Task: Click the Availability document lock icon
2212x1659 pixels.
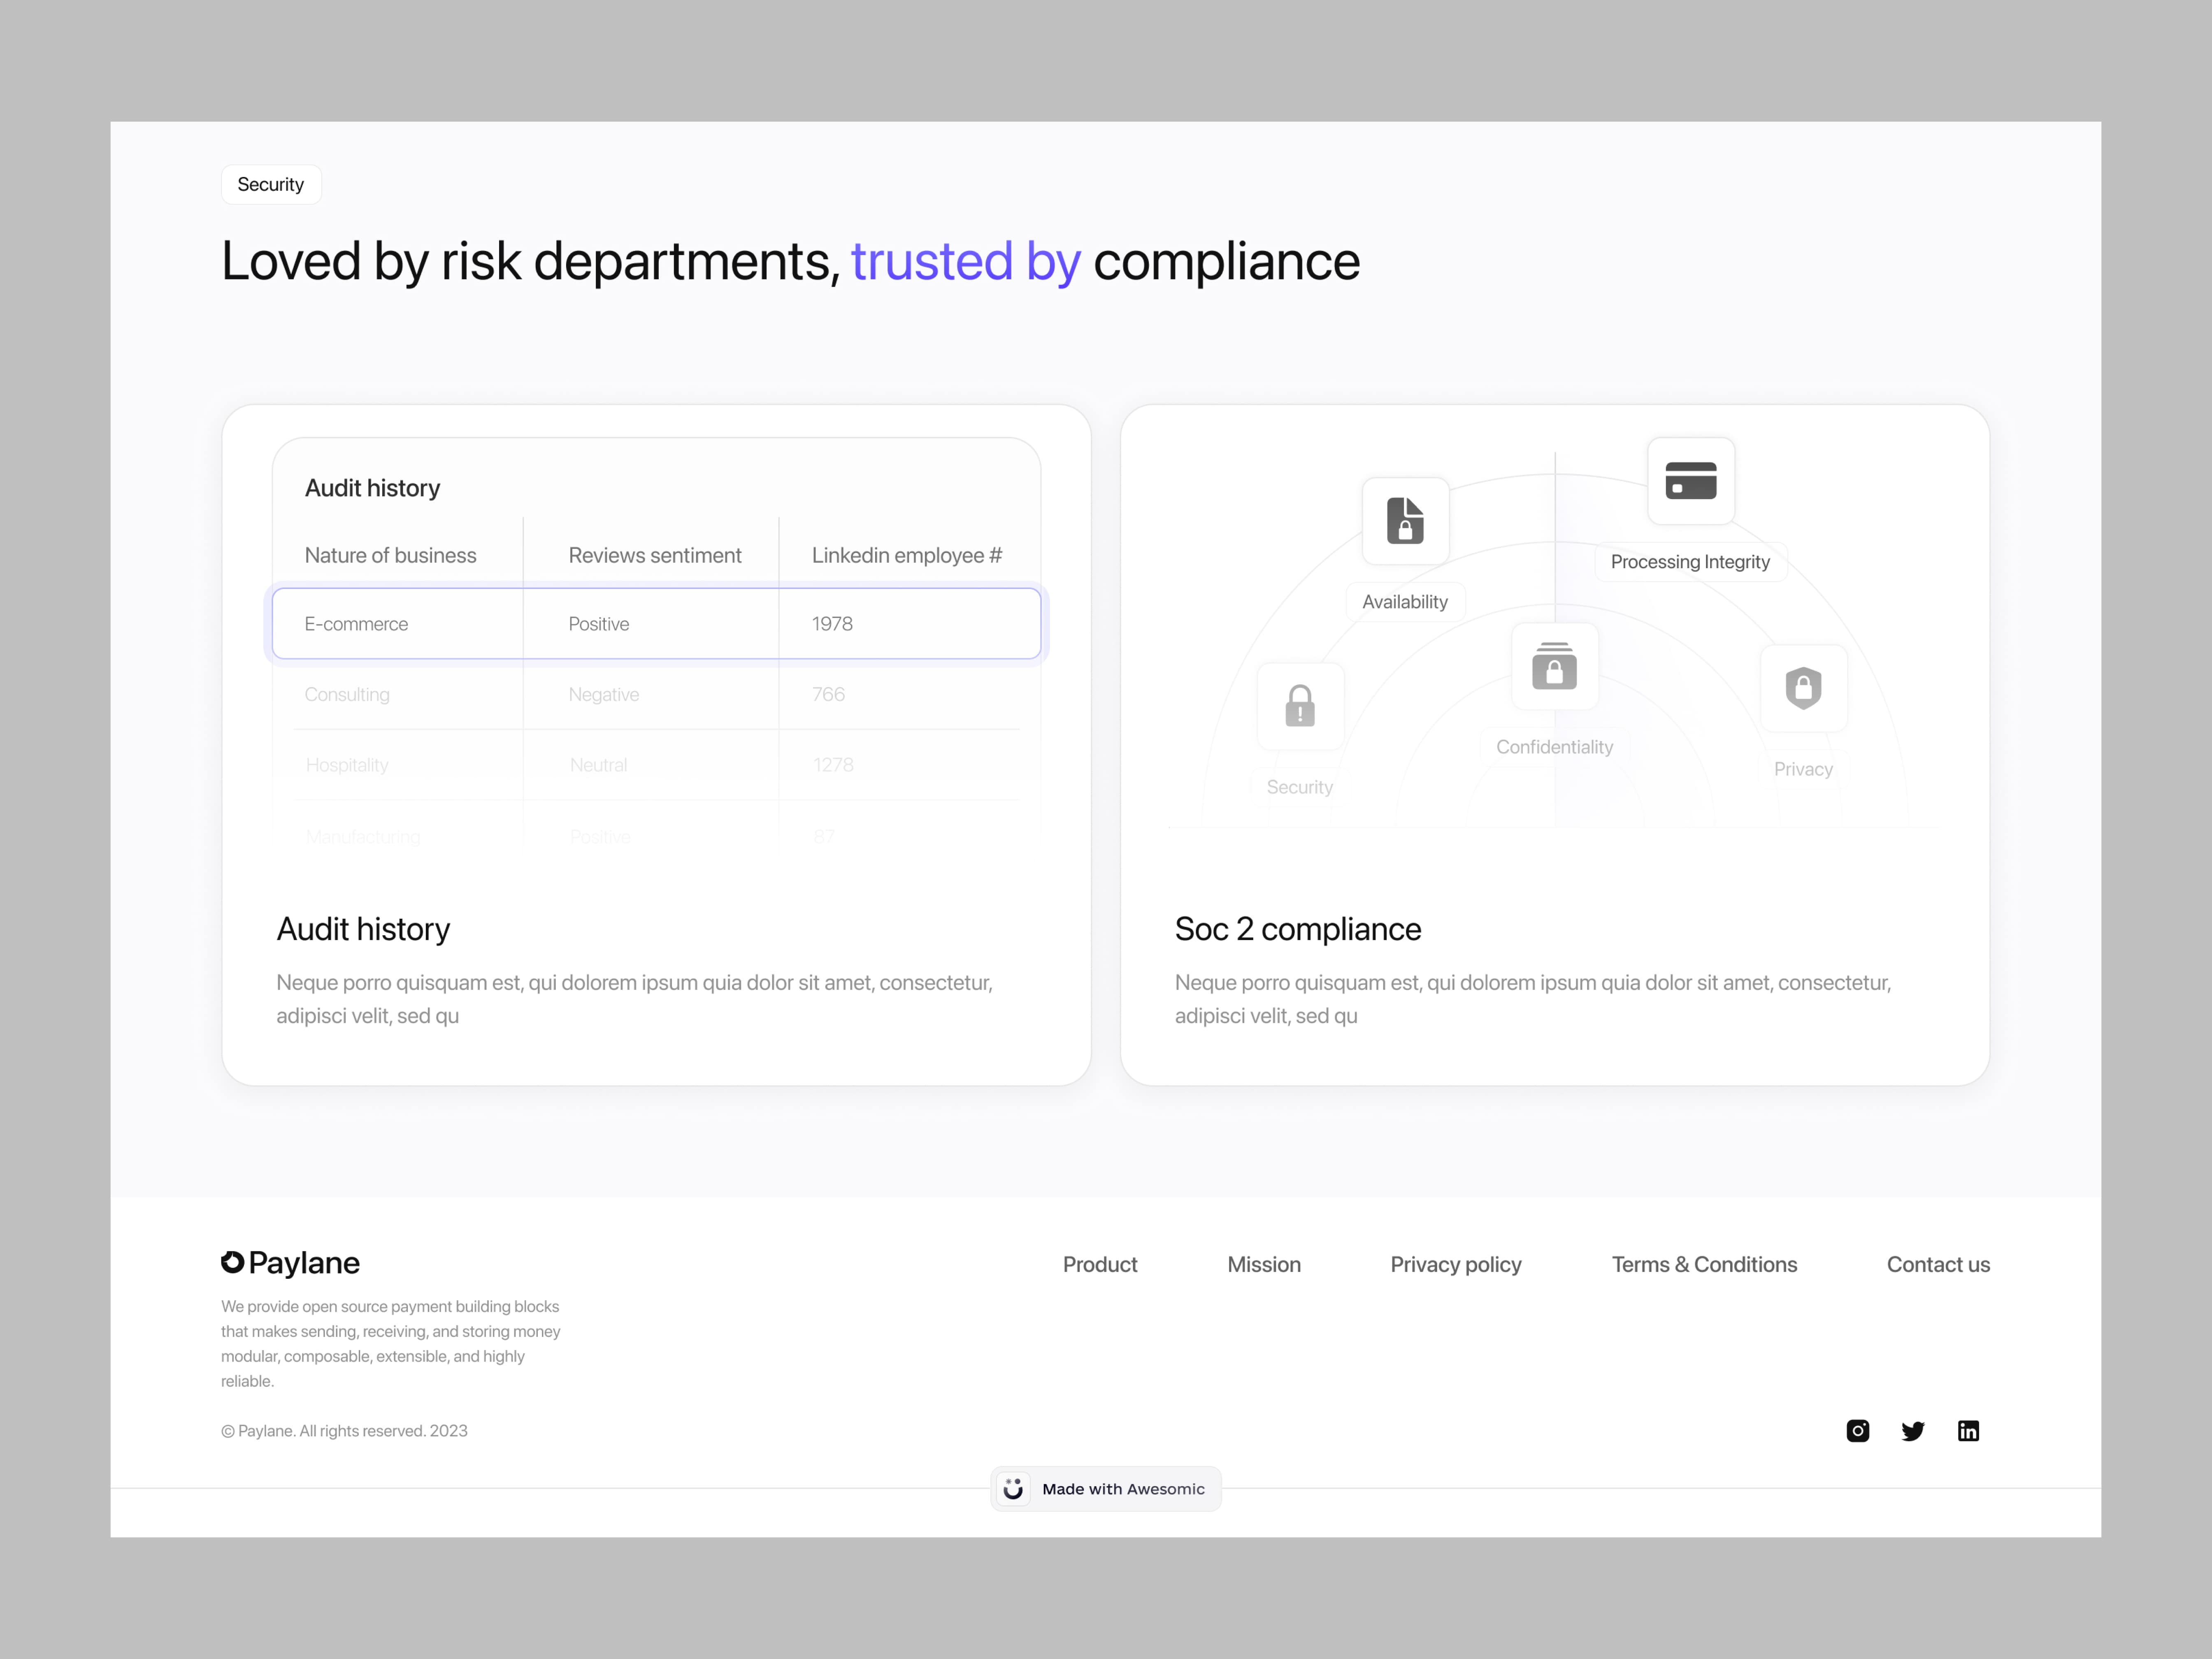Action: [1405, 521]
